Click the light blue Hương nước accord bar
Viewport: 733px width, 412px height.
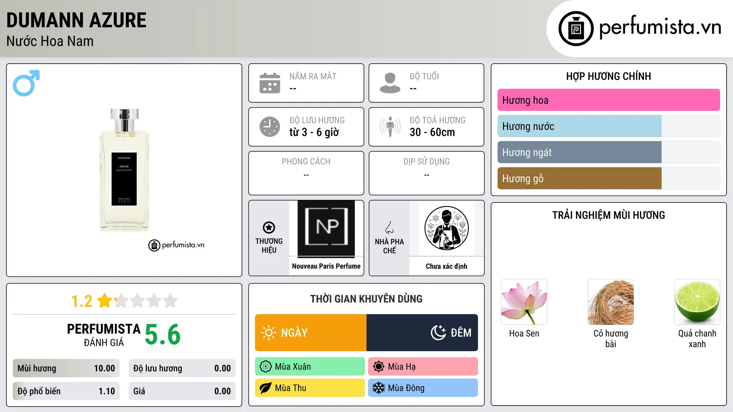tap(579, 126)
